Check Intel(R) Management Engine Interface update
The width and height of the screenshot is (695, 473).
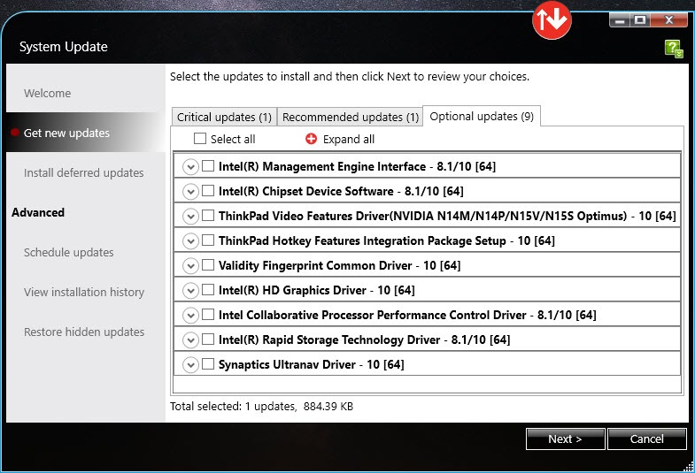click(208, 166)
